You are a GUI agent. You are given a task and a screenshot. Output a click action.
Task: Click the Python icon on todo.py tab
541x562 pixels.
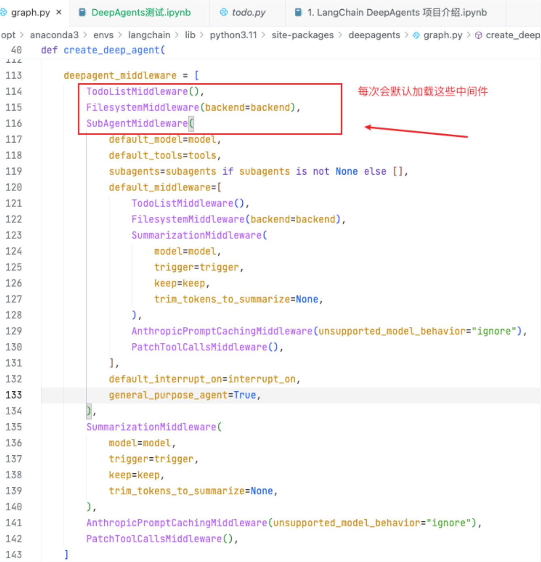coord(224,13)
